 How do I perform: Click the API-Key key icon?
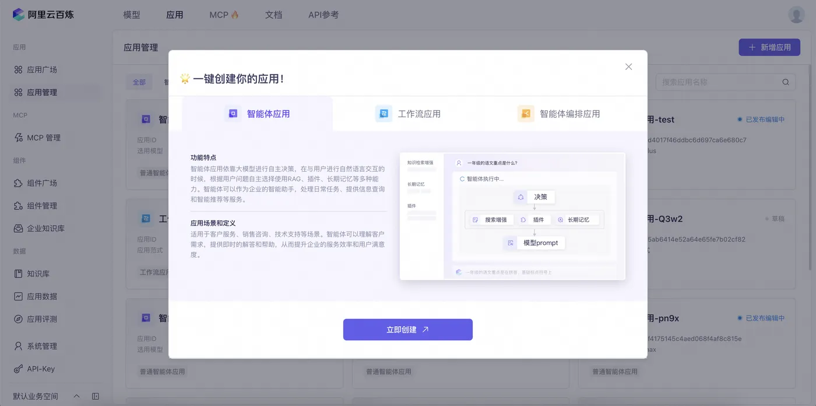pos(18,369)
